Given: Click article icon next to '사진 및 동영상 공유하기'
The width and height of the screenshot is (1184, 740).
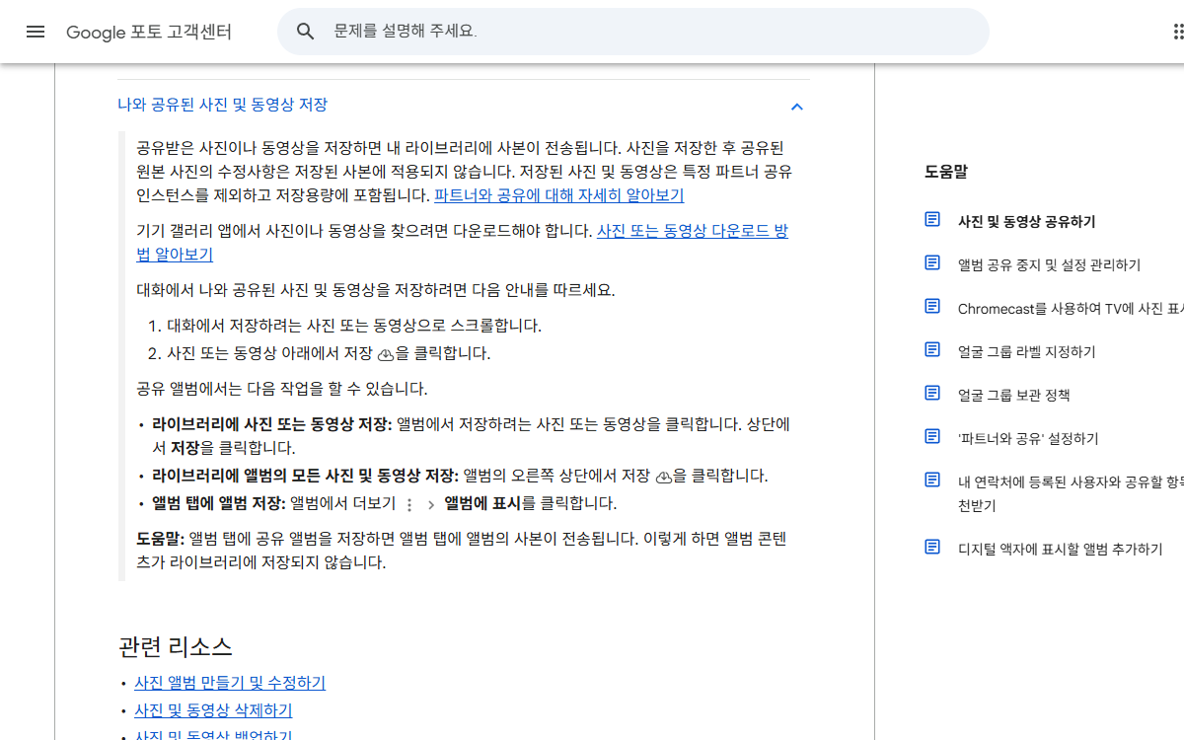Looking at the screenshot, I should click(x=932, y=219).
